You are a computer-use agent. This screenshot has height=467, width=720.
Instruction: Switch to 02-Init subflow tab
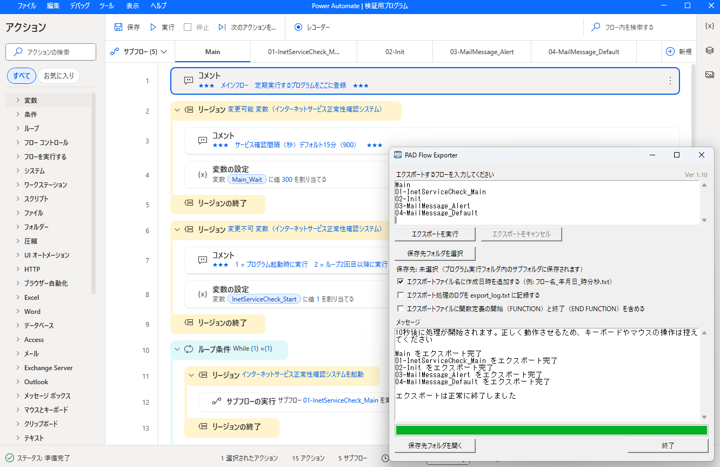[x=395, y=52]
